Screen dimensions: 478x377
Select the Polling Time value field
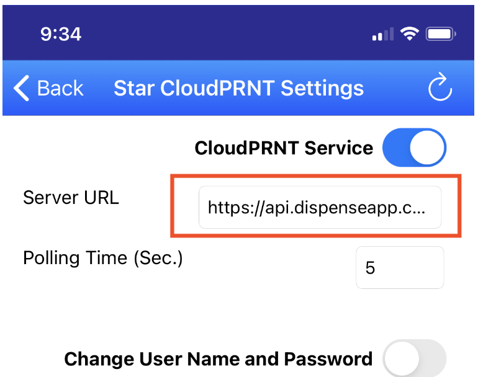click(x=400, y=268)
